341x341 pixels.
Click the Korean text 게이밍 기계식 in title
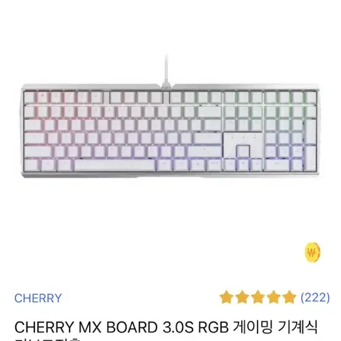pyautogui.click(x=275, y=327)
